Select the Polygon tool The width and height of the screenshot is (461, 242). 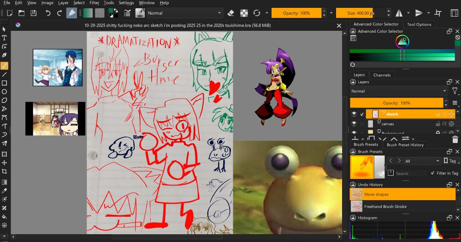(x=4, y=100)
